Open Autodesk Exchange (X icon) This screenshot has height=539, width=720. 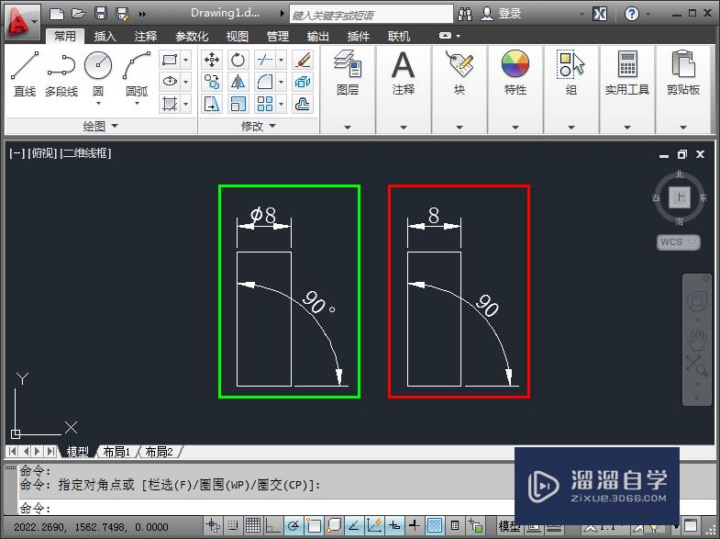(600, 14)
